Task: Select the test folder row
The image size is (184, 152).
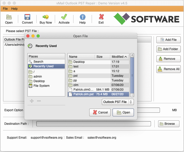Action: click(99, 66)
